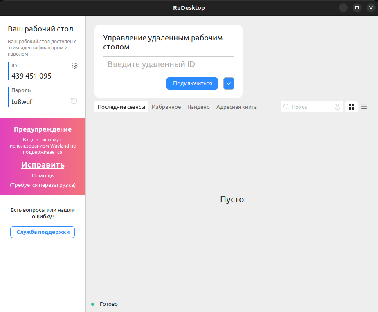Minimize the RuDesktop window

tap(343, 8)
